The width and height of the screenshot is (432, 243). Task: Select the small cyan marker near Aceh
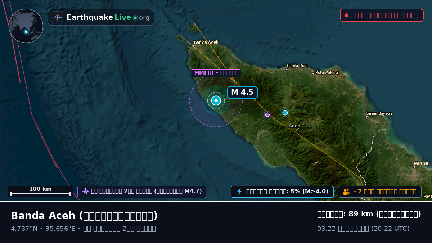pos(285,113)
